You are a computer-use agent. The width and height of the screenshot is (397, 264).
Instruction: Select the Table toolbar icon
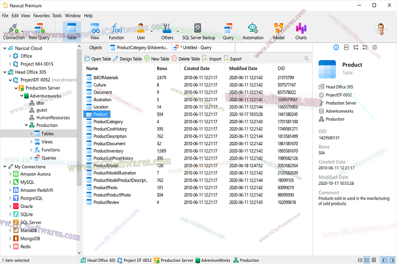(72, 31)
